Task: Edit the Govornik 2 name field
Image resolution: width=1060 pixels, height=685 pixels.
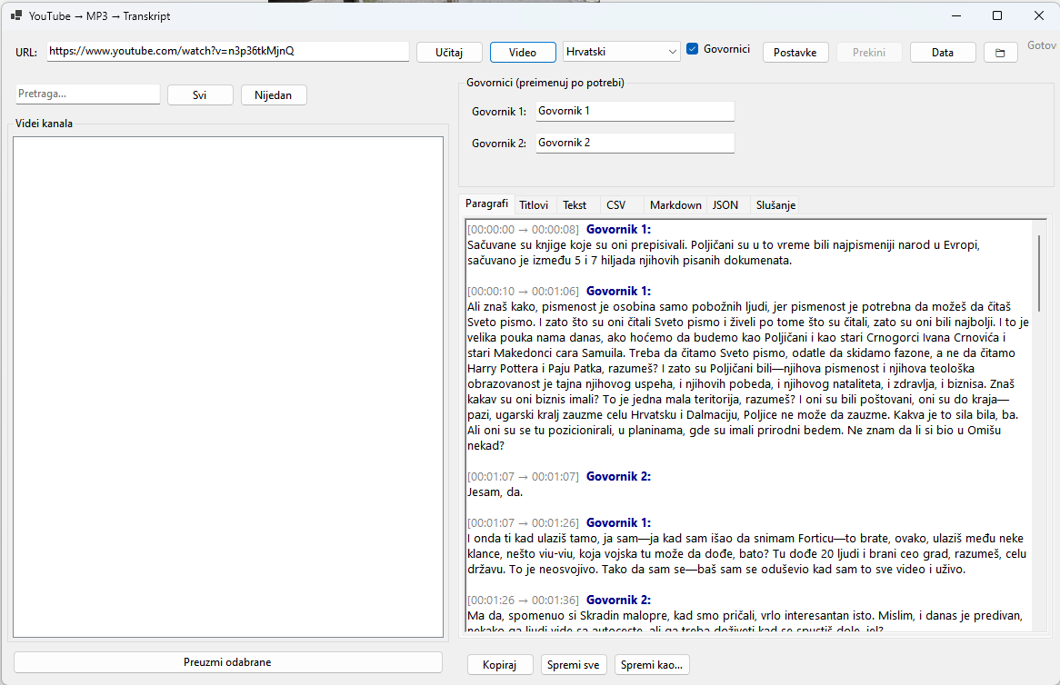Action: tap(635, 144)
